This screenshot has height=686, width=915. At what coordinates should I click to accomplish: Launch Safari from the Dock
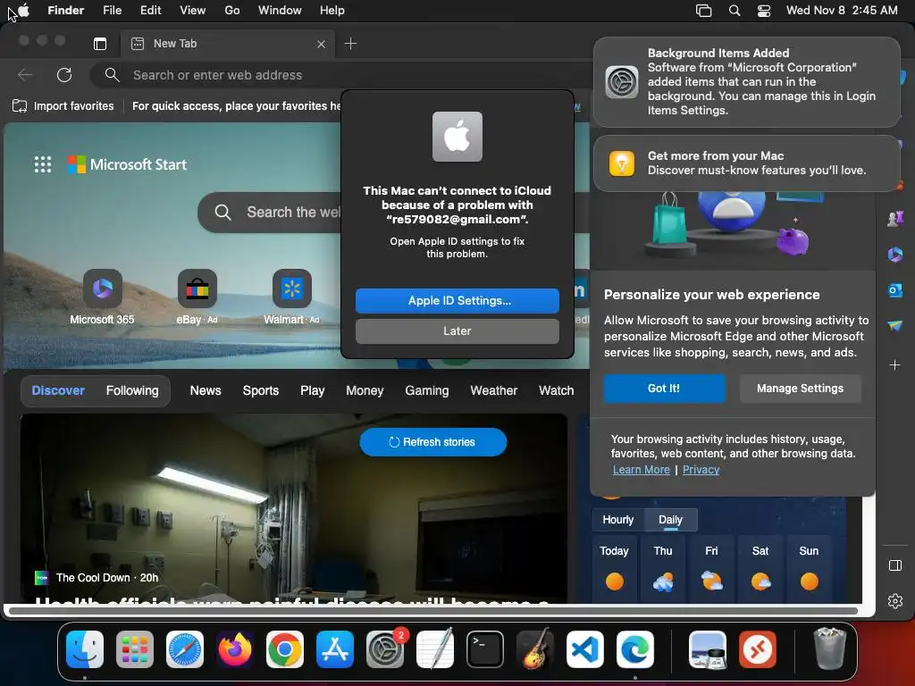pos(185,649)
